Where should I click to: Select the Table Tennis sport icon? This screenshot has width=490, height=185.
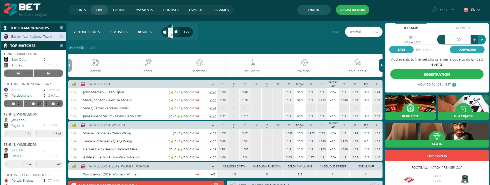(357, 63)
